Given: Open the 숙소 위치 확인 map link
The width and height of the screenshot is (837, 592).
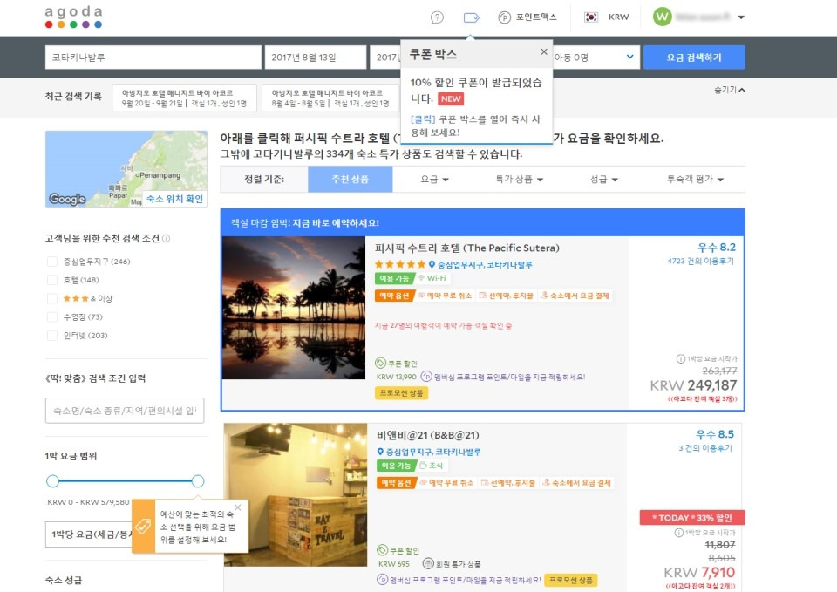Looking at the screenshot, I should (x=174, y=199).
